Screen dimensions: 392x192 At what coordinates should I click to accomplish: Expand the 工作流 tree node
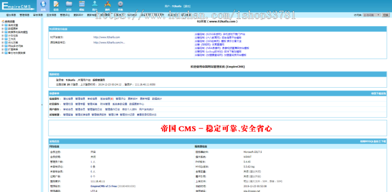pos(3,39)
